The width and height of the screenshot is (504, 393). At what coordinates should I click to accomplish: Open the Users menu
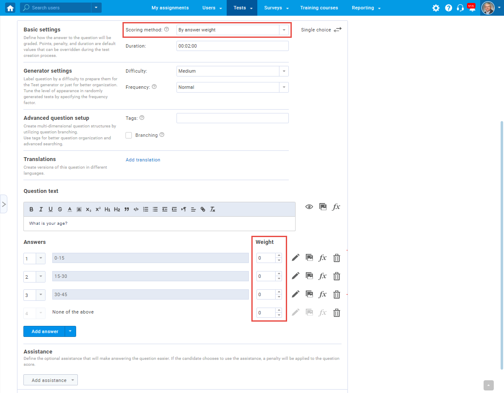(212, 8)
